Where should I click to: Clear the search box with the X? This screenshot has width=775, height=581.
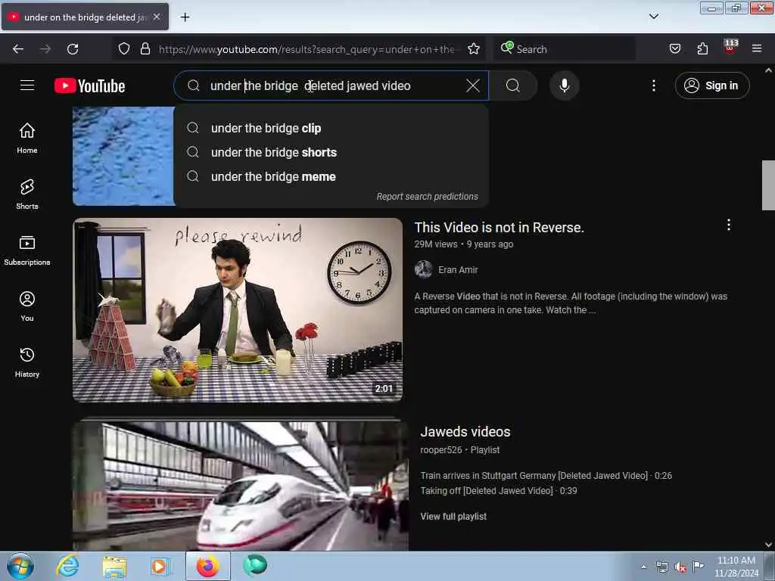pos(473,85)
